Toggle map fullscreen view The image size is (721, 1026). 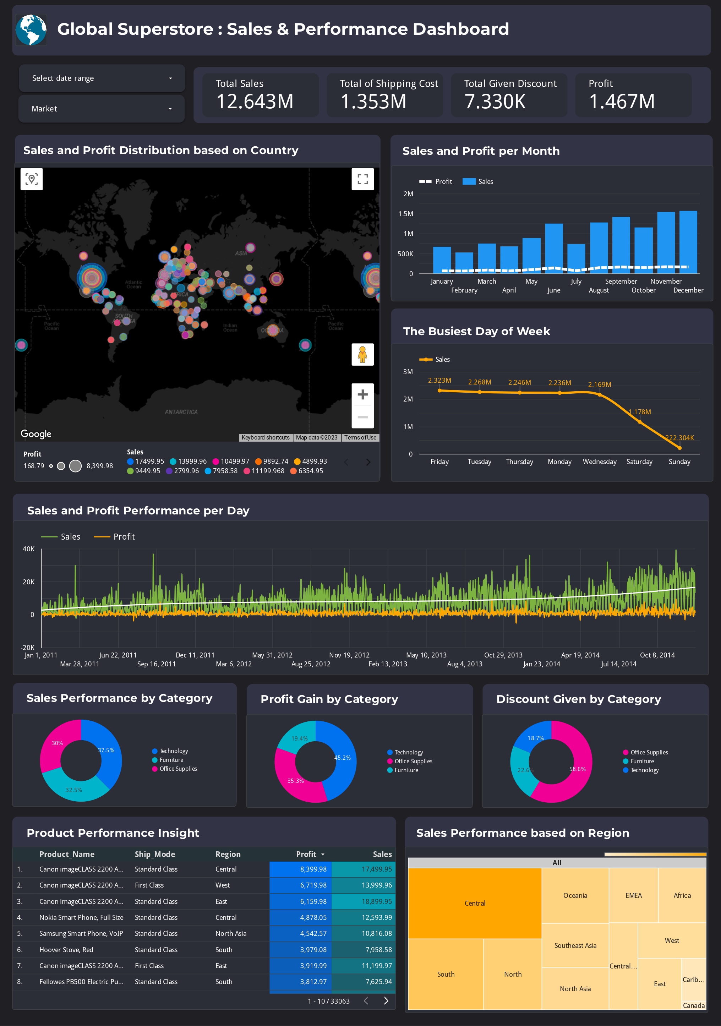[x=362, y=179]
